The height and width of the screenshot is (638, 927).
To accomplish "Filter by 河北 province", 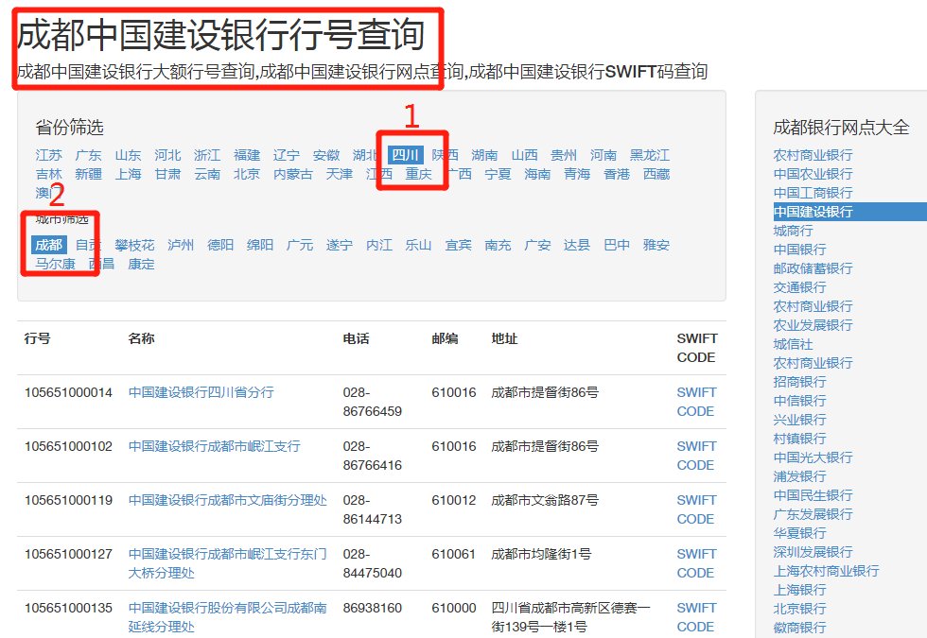I will click(x=167, y=155).
